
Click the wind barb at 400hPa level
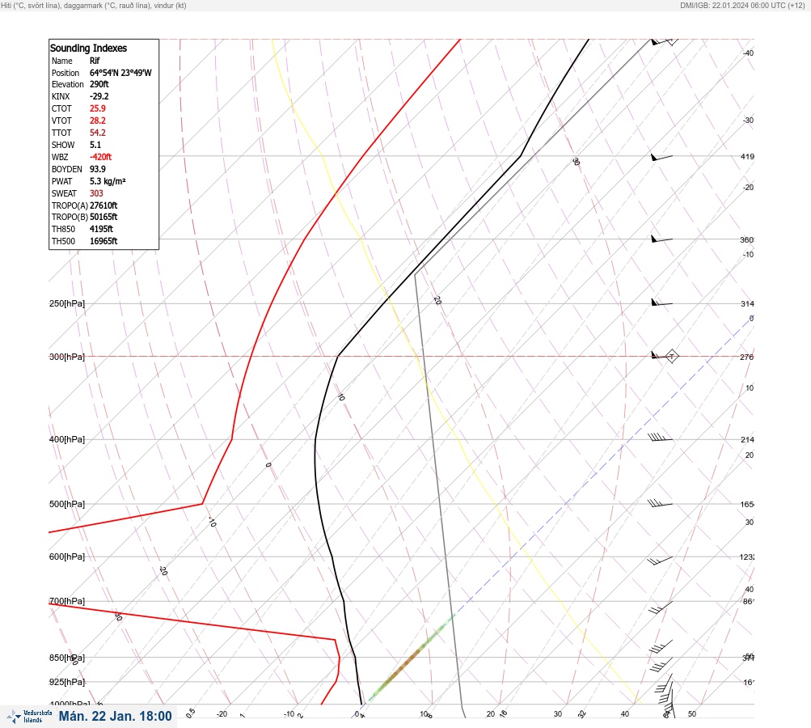coord(661,438)
